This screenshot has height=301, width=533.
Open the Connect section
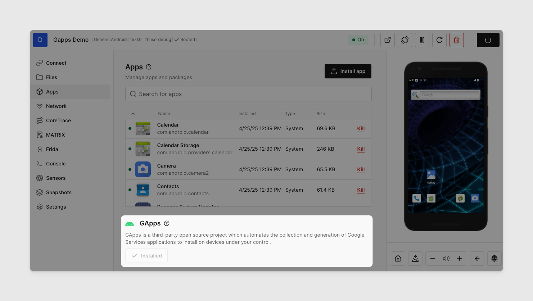pyautogui.click(x=70, y=63)
